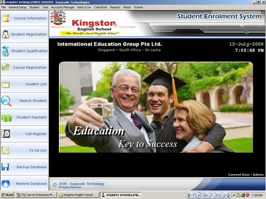The height and width of the screenshot is (199, 266).
Task: Open the Reports menu
Action: (x=115, y=8)
